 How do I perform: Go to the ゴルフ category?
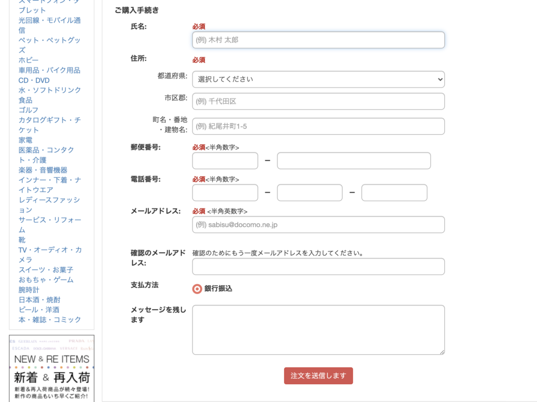pyautogui.click(x=28, y=110)
